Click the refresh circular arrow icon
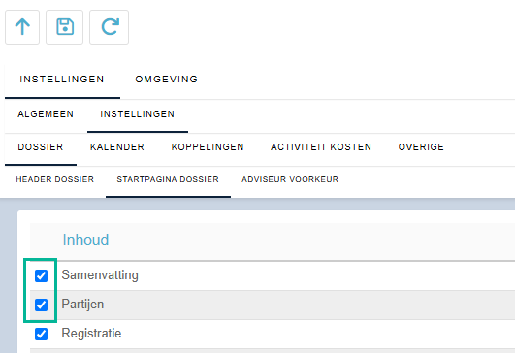The height and width of the screenshot is (353, 515). [x=109, y=27]
